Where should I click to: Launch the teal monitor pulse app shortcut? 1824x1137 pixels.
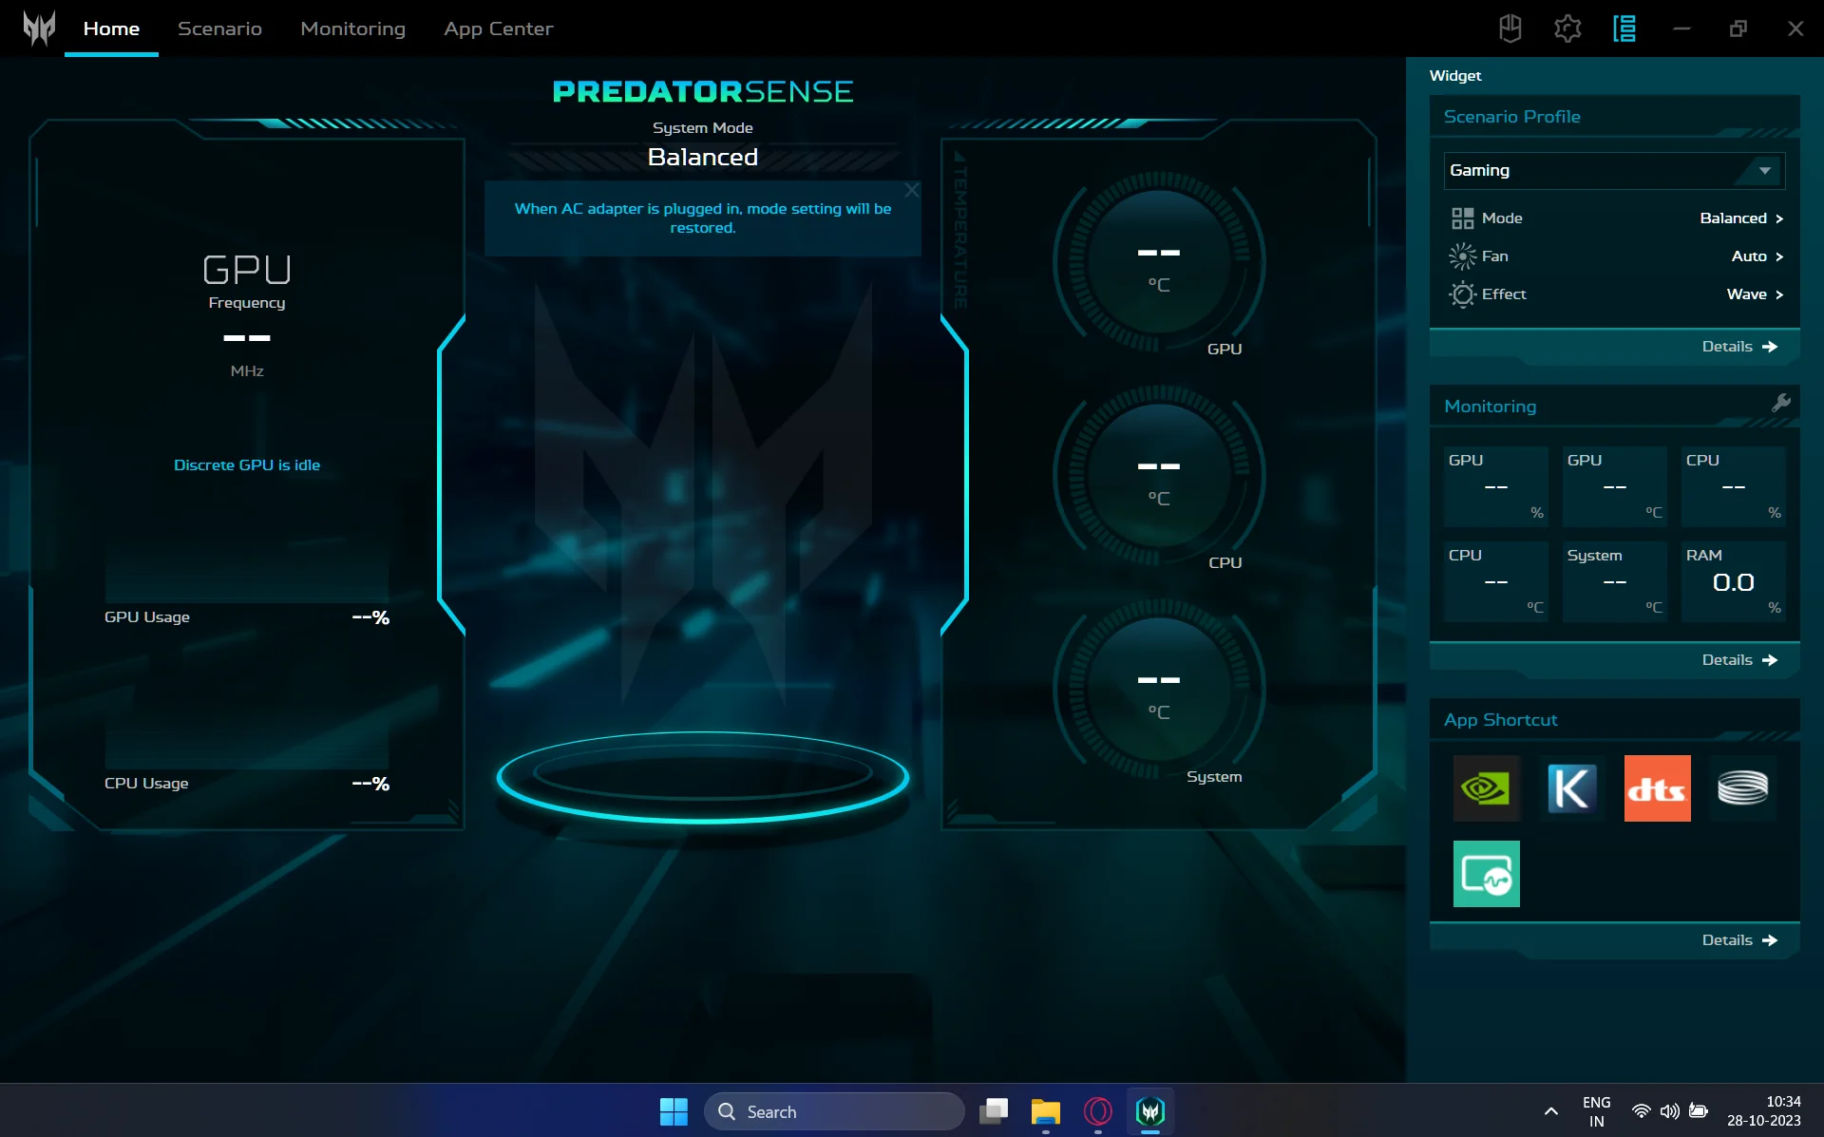(1487, 874)
